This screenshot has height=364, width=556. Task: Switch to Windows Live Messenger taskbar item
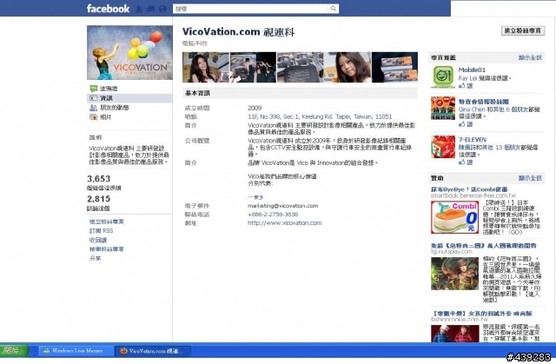(76, 351)
